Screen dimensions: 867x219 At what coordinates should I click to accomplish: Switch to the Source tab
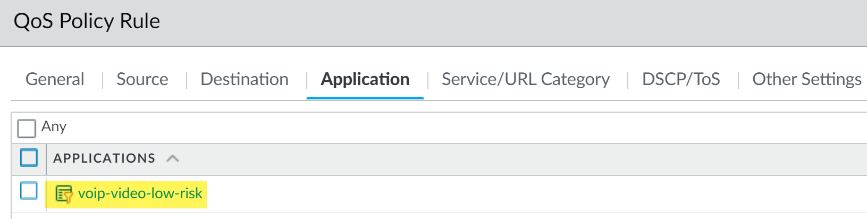[142, 79]
